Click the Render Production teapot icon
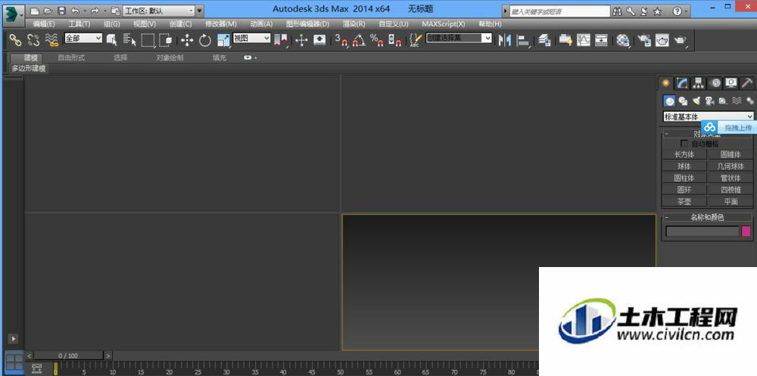 tap(681, 41)
